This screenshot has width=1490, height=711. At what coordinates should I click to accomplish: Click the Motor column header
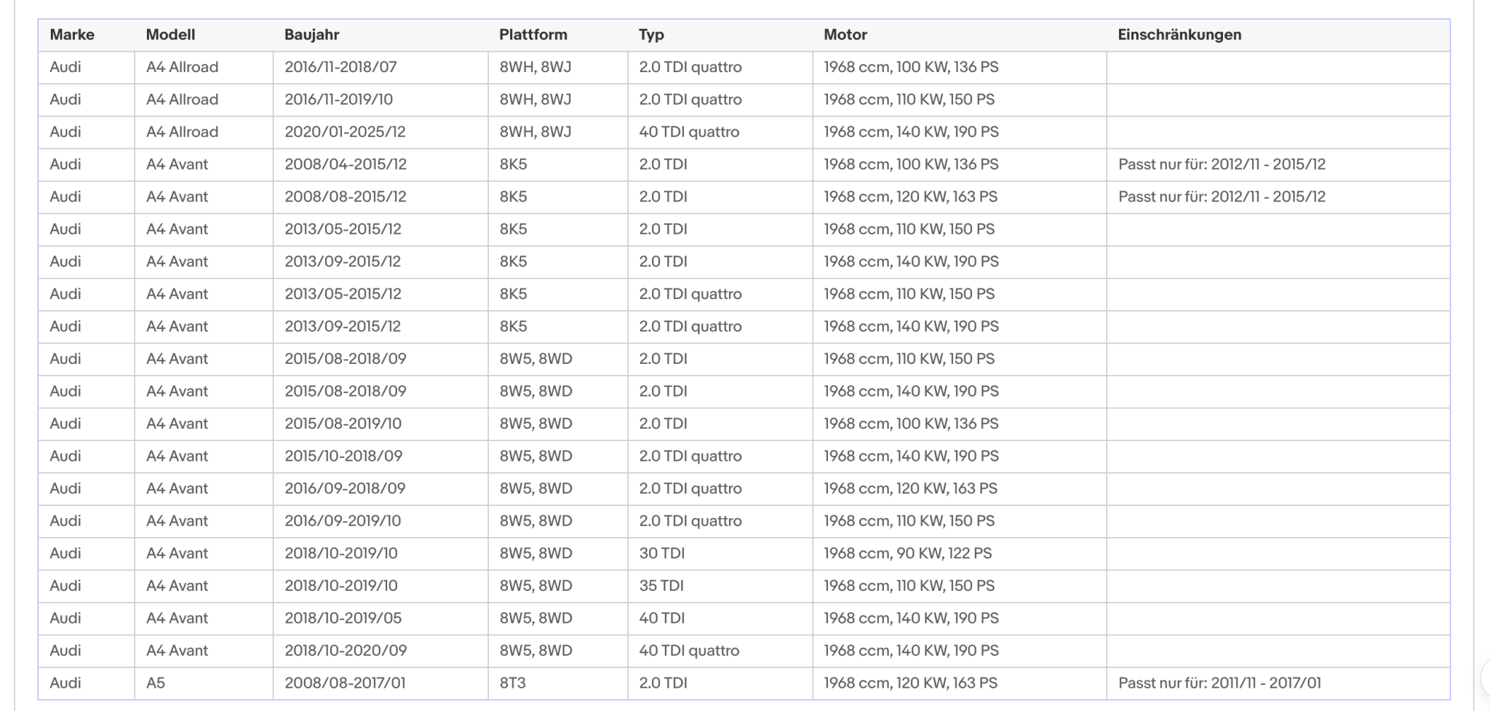pyautogui.click(x=845, y=35)
